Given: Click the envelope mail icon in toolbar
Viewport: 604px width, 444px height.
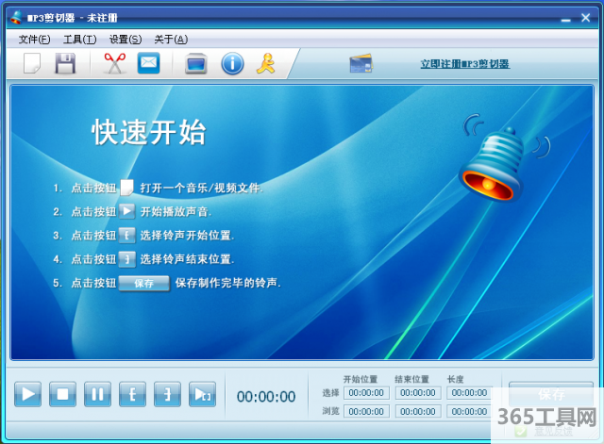Looking at the screenshot, I should point(148,64).
